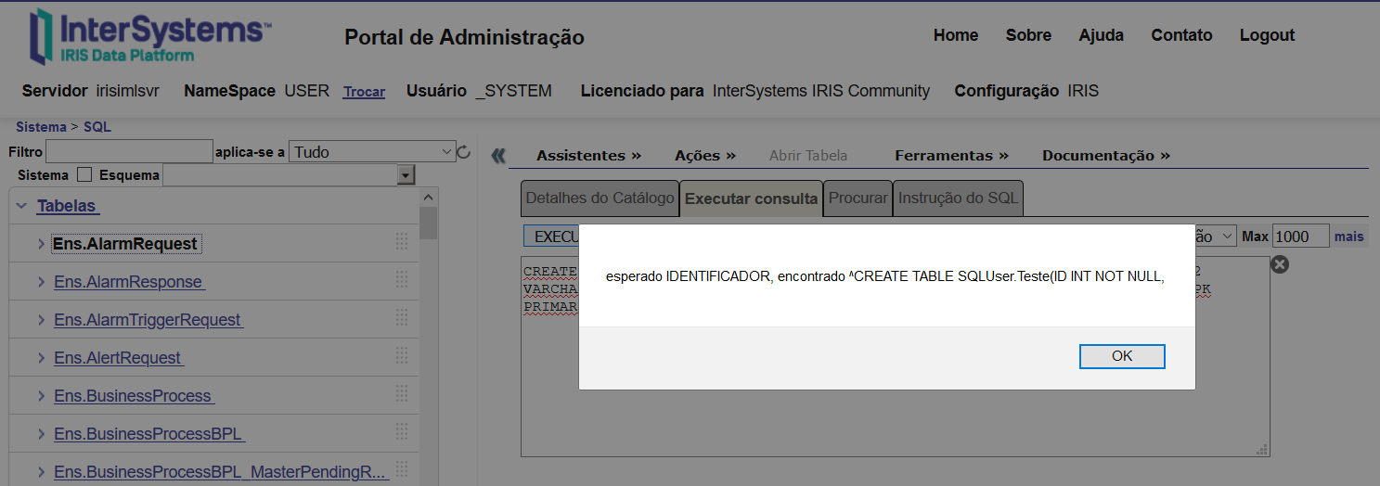The width and height of the screenshot is (1380, 486).
Task: Open the Ferramentas menu
Action: pos(950,156)
